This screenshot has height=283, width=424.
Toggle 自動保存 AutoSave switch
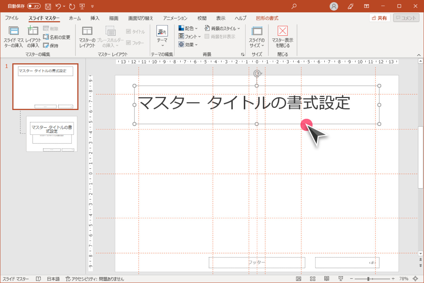pos(34,6)
